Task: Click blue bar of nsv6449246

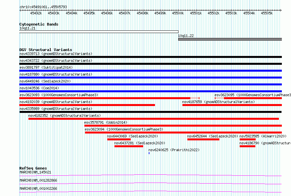Action: click(150, 84)
